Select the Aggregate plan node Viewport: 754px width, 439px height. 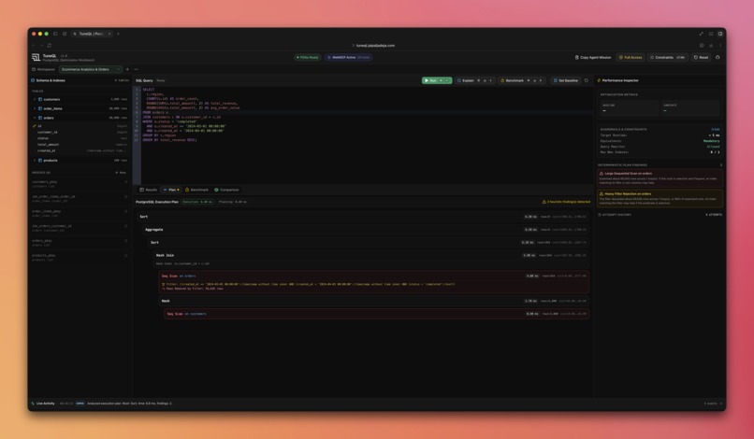[x=366, y=230]
